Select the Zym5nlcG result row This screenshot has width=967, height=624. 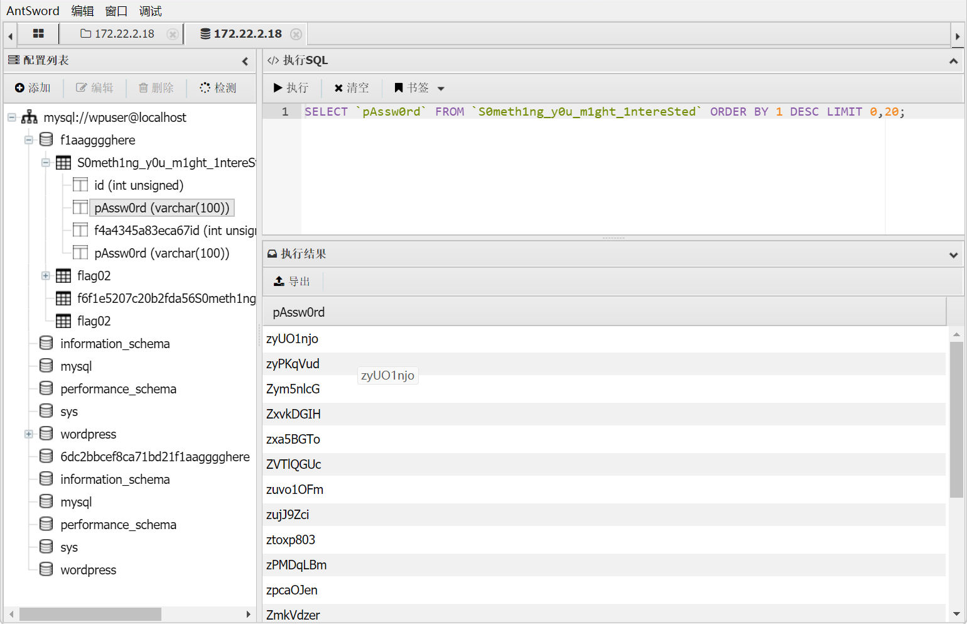pyautogui.click(x=604, y=389)
